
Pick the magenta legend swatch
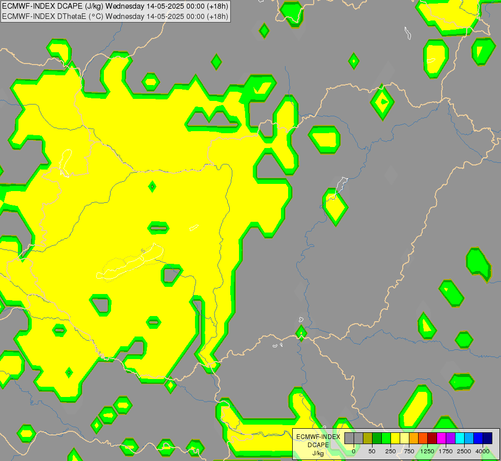point(442,438)
